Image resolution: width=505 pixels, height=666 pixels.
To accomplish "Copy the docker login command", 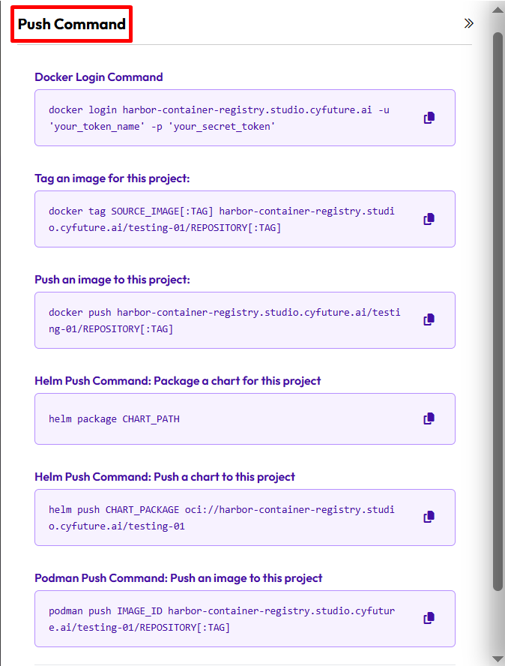I will pyautogui.click(x=429, y=118).
